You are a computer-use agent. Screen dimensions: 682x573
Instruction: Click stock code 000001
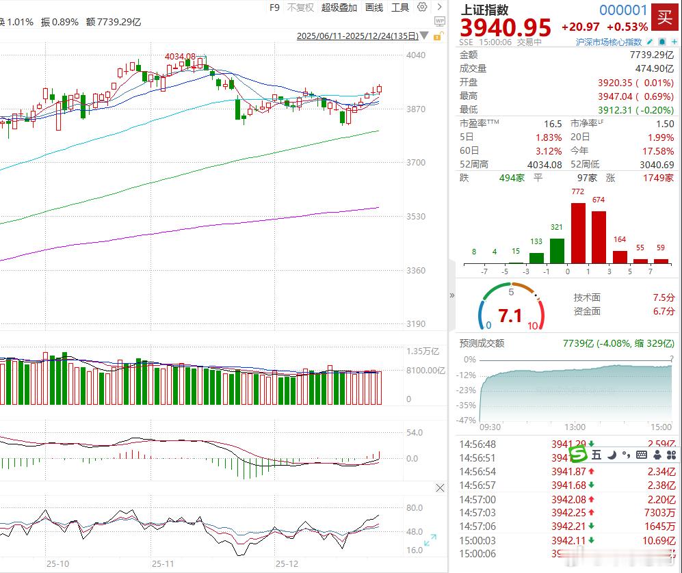click(623, 10)
